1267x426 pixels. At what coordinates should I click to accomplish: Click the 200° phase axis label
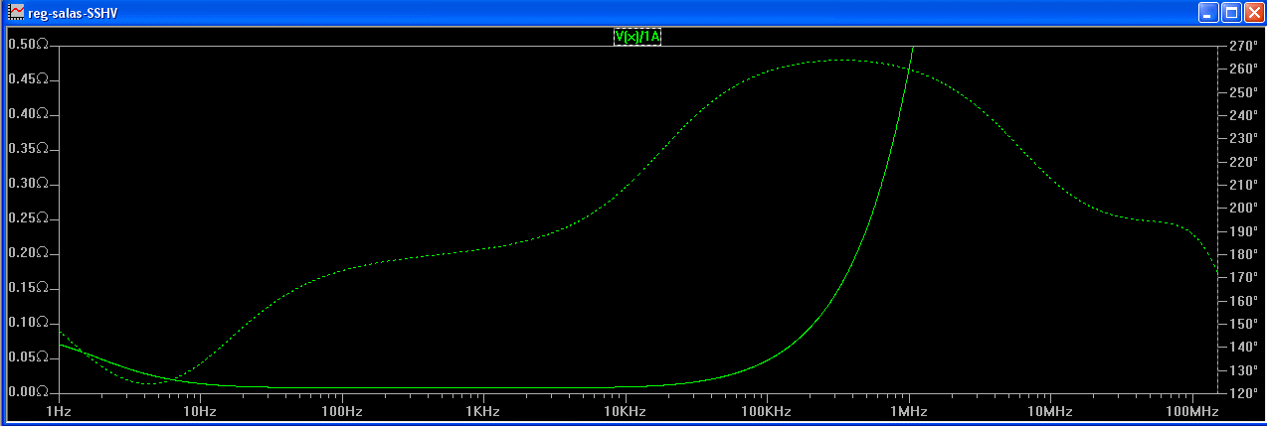tap(1243, 208)
